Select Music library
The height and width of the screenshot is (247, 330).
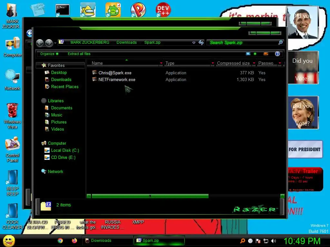[x=57, y=115]
